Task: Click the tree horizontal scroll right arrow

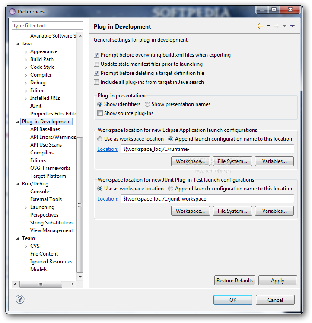Action: (x=72, y=284)
